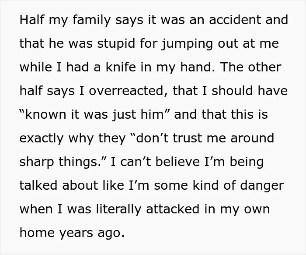Click the word "knife" in the paragraph
The height and width of the screenshot is (255, 306).
(121, 67)
